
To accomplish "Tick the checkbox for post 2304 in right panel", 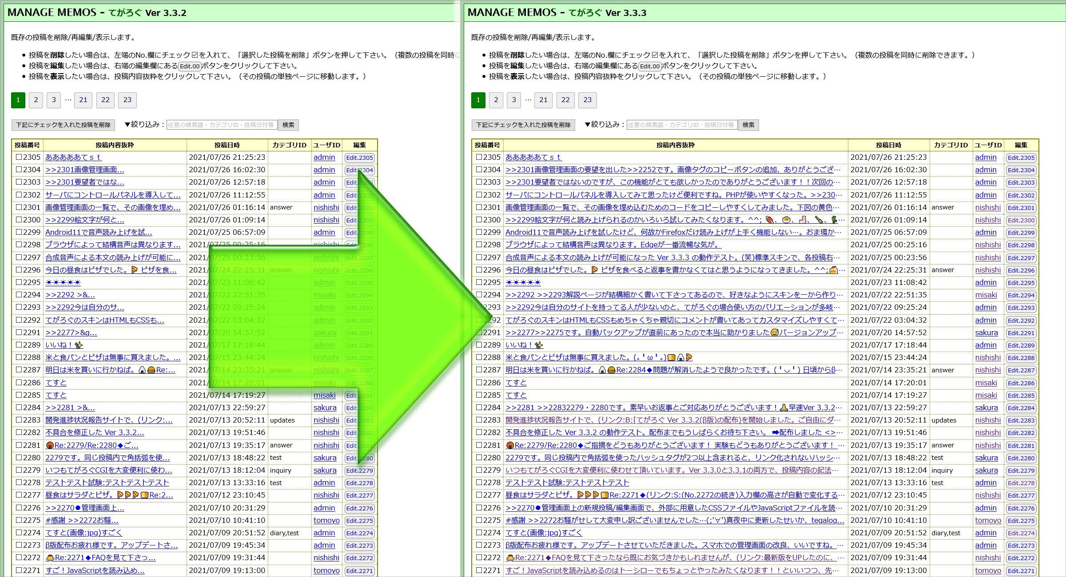I will (479, 170).
